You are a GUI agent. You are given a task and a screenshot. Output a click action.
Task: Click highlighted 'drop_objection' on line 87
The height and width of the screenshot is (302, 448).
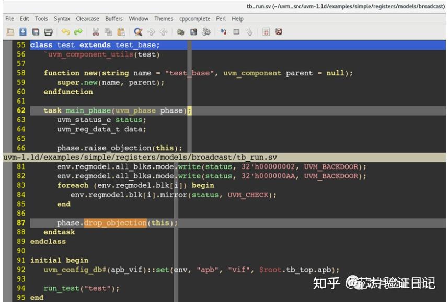116,223
